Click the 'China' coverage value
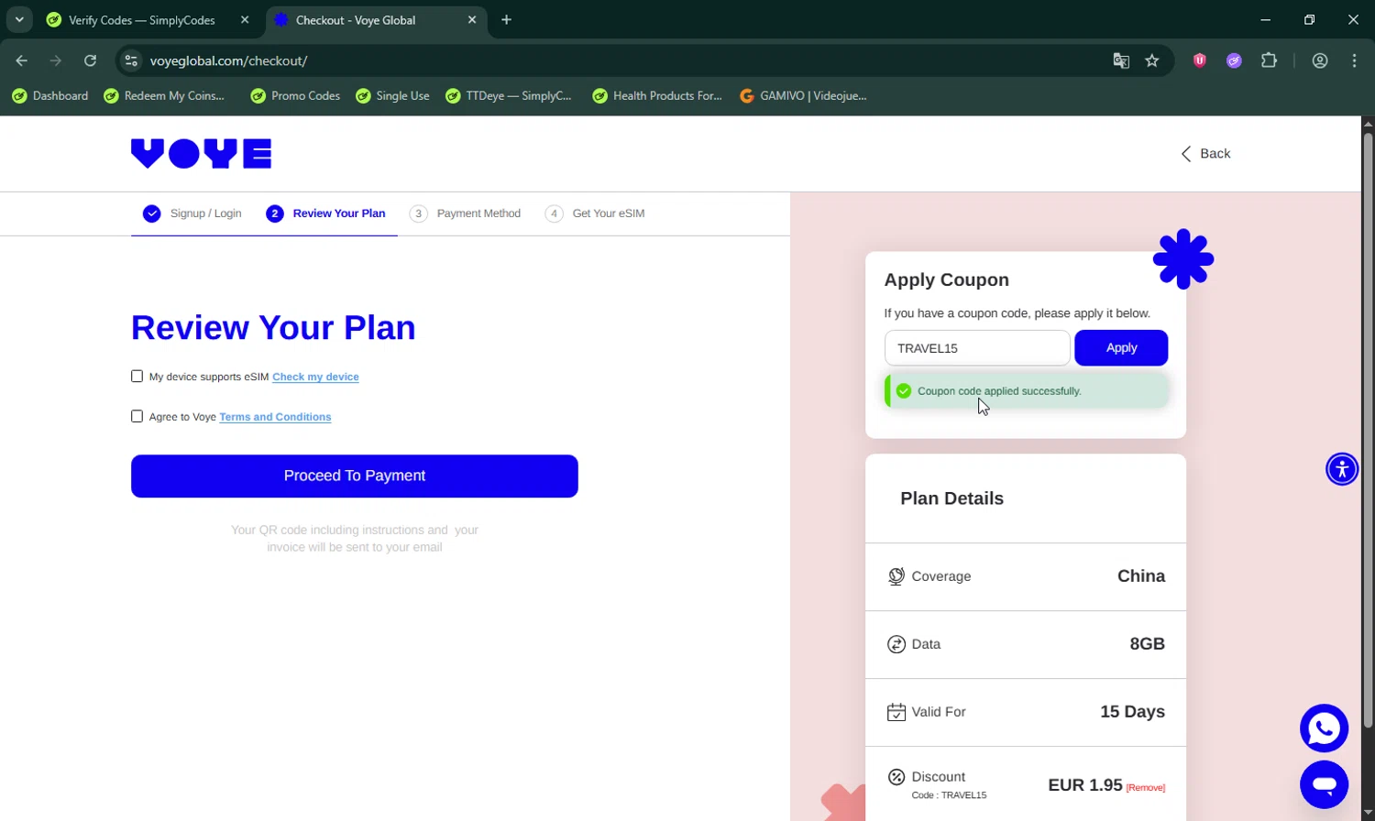Image resolution: width=1375 pixels, height=821 pixels. tap(1141, 576)
